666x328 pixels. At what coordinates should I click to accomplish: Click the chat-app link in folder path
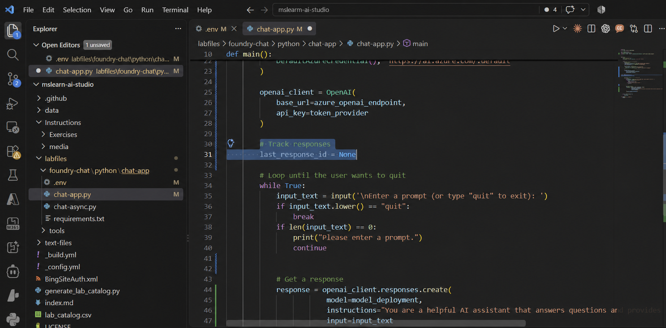click(135, 171)
